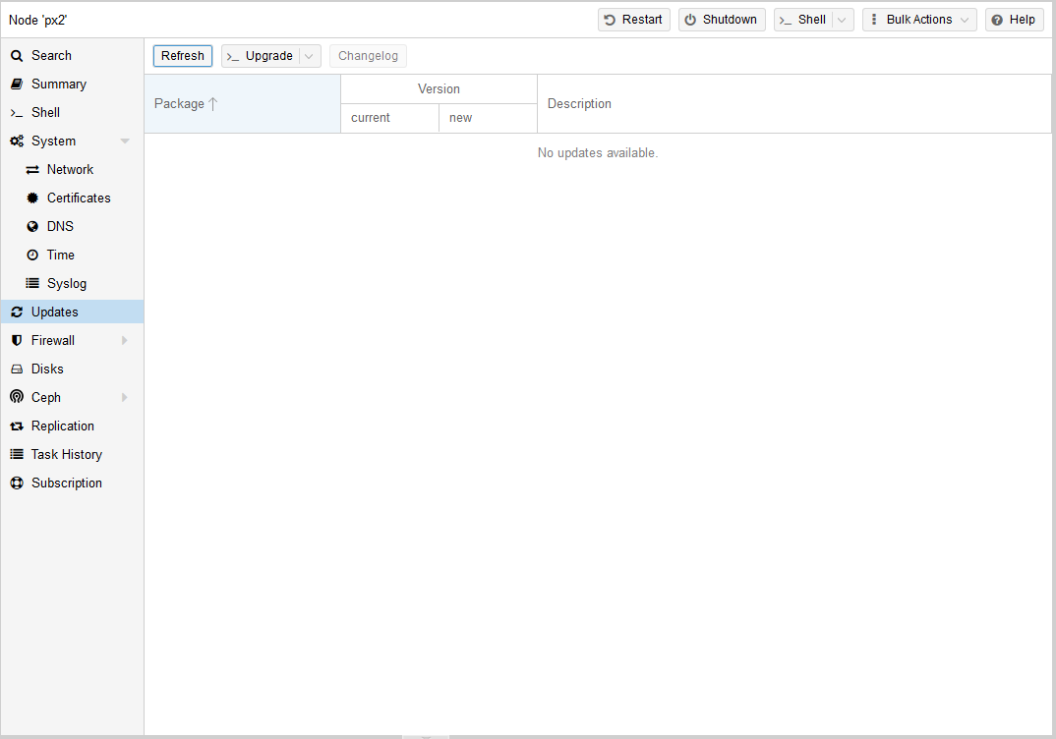Open the Bulk Actions menu
1056x739 pixels.
pos(918,20)
